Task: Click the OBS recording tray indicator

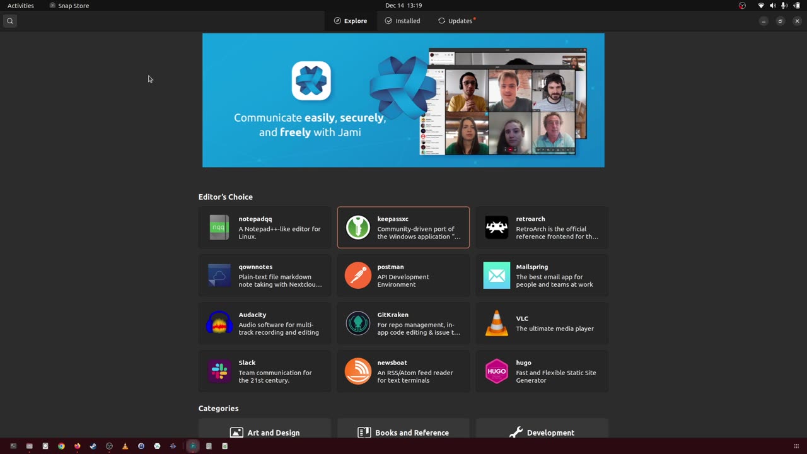Action: [742, 6]
